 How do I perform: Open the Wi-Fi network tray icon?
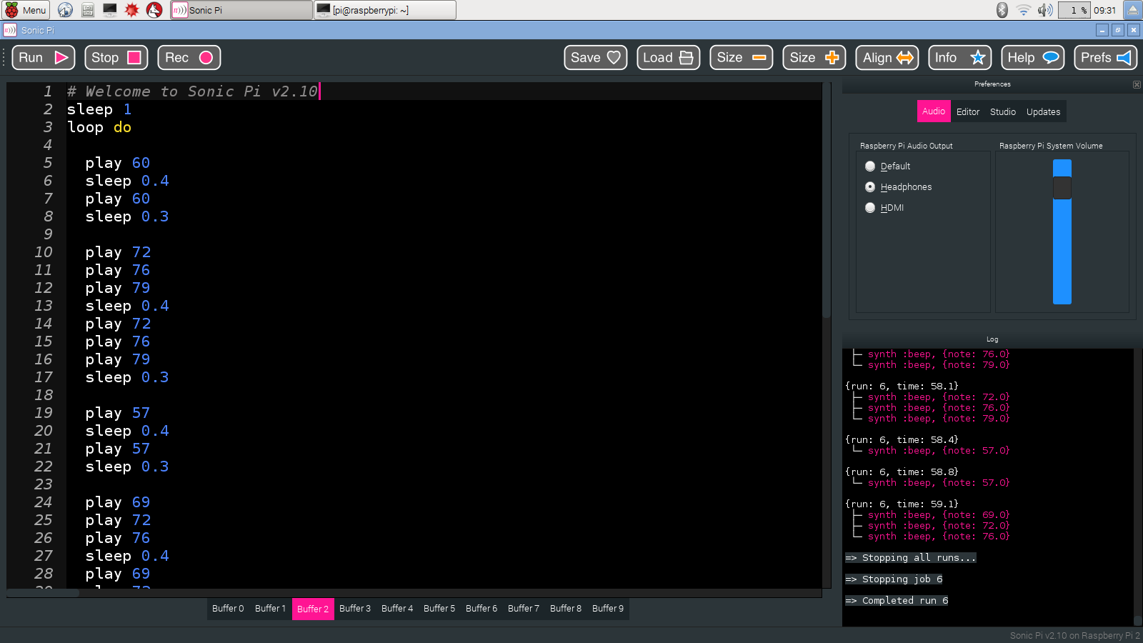(1024, 10)
